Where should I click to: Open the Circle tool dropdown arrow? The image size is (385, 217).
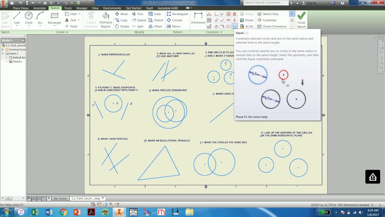[29, 26]
